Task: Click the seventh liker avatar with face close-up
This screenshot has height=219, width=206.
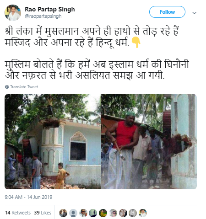Action: pos(123,213)
